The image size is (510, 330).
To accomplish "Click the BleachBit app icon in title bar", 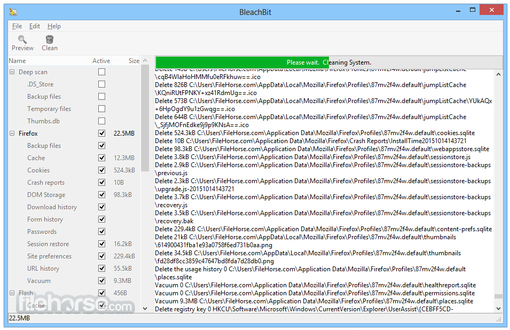I will tap(13, 12).
